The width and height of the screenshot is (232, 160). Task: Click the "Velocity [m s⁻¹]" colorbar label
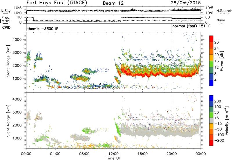pyautogui.click(x=227, y=120)
